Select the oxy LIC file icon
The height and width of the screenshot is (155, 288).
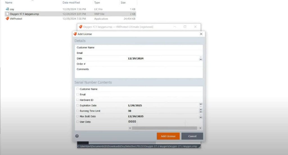[7, 9]
